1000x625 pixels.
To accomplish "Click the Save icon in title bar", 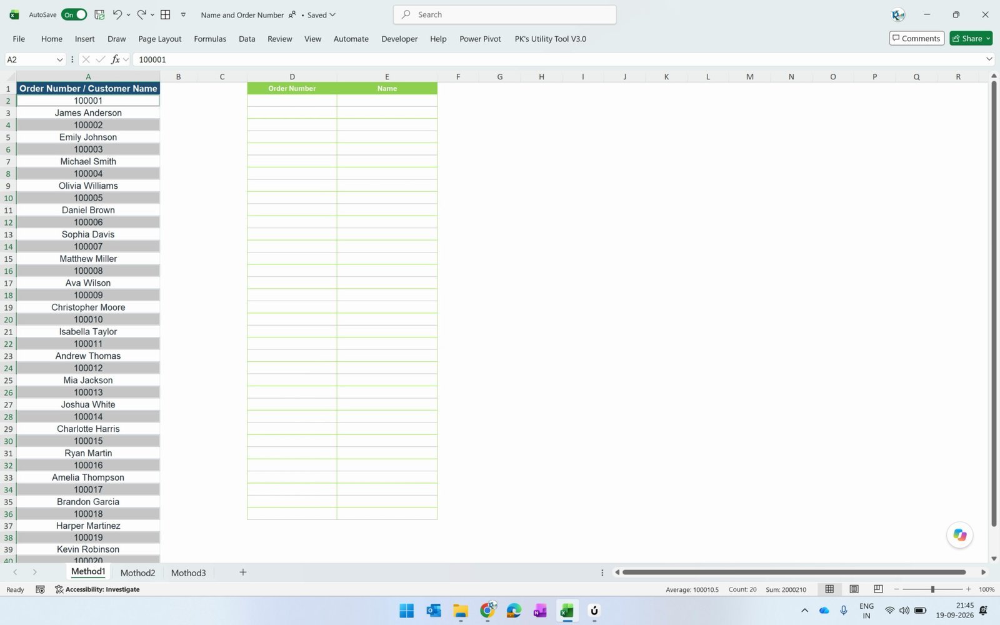I will click(x=99, y=14).
